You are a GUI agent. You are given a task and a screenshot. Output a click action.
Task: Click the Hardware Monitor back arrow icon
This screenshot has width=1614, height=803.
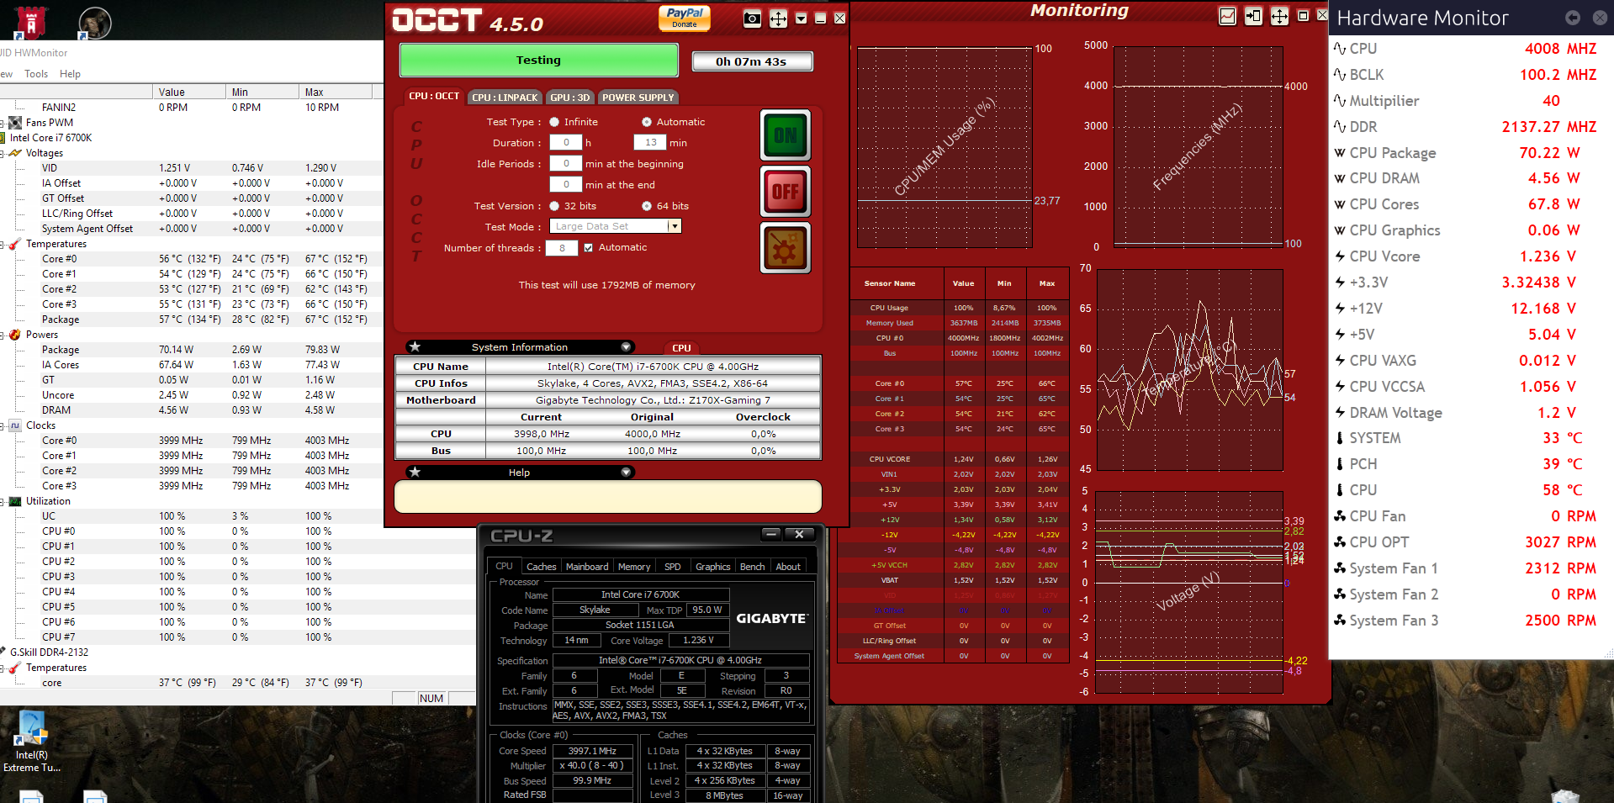point(1573,18)
